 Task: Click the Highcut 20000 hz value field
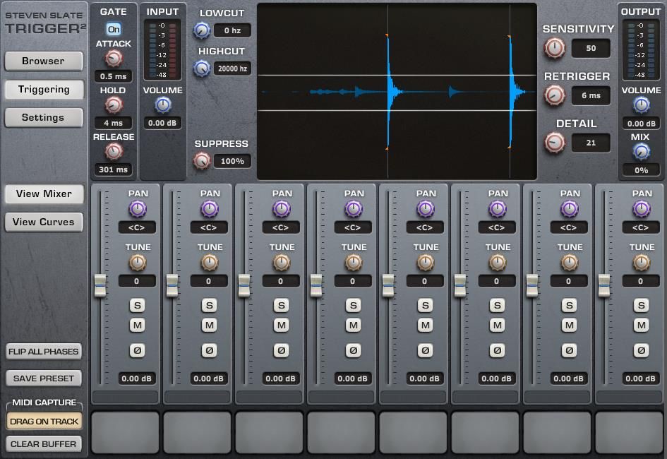[x=232, y=68]
